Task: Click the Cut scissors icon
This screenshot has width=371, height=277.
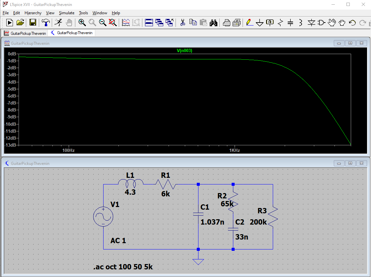Action: point(182,23)
